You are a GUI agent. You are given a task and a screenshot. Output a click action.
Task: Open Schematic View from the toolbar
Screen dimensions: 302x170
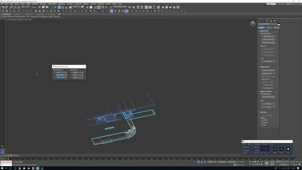click(154, 8)
